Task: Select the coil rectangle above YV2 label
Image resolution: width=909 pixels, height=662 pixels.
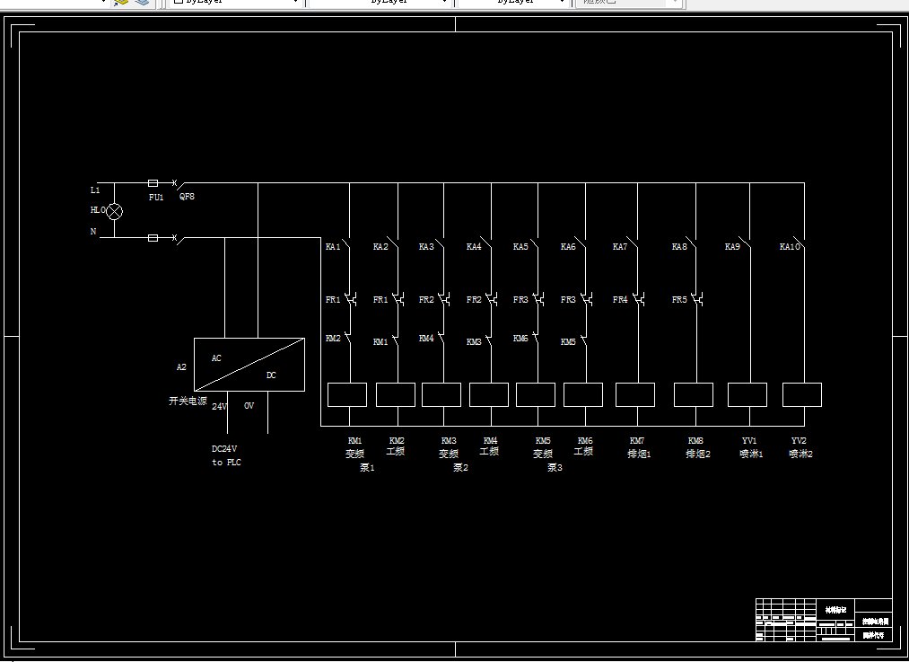Action: pos(801,394)
